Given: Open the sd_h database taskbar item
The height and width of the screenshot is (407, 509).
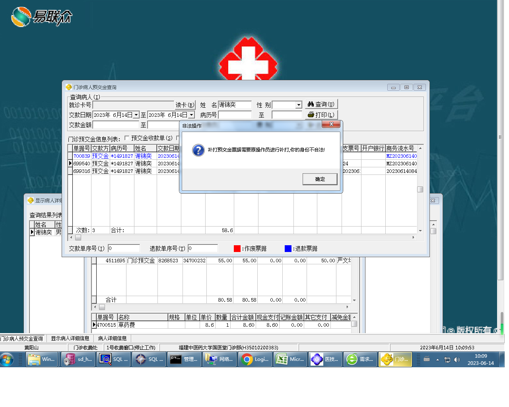Looking at the screenshot, I should (78, 359).
